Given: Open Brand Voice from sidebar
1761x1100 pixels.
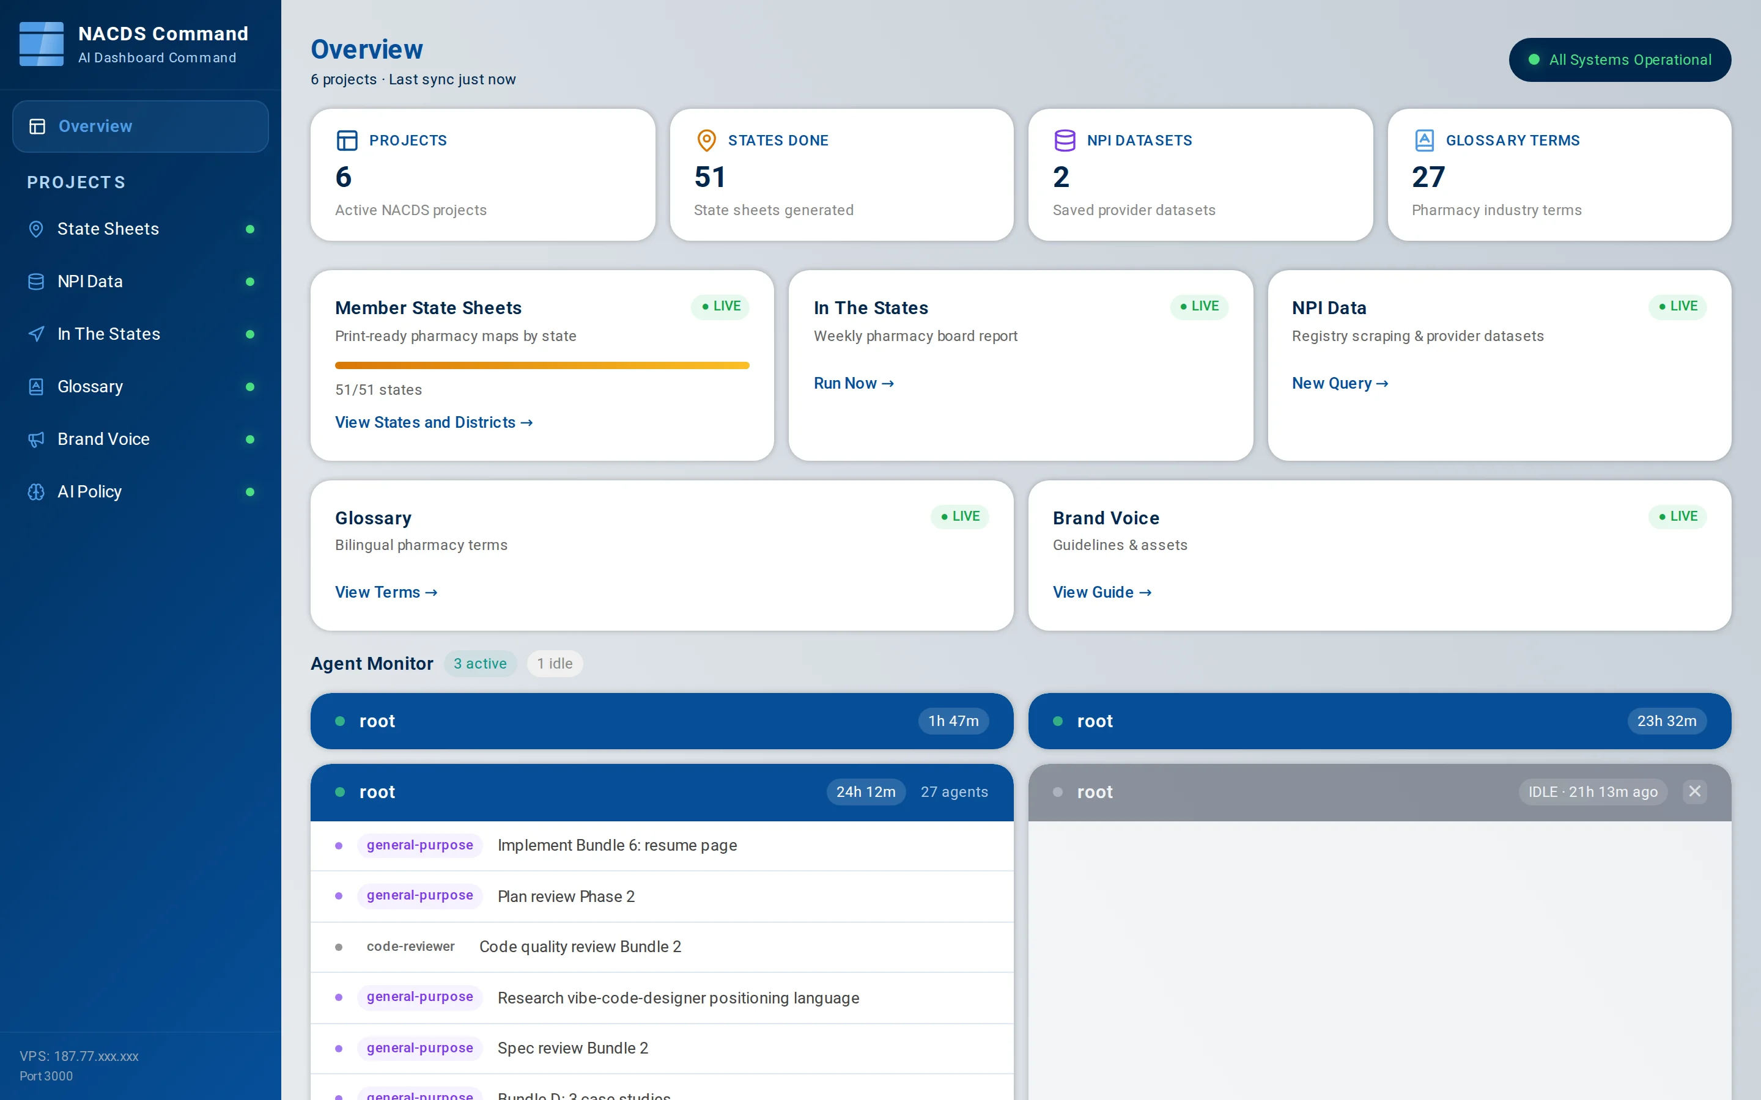Looking at the screenshot, I should tap(141, 439).
